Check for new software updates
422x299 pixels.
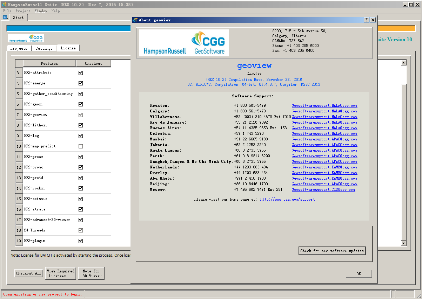(x=331, y=251)
